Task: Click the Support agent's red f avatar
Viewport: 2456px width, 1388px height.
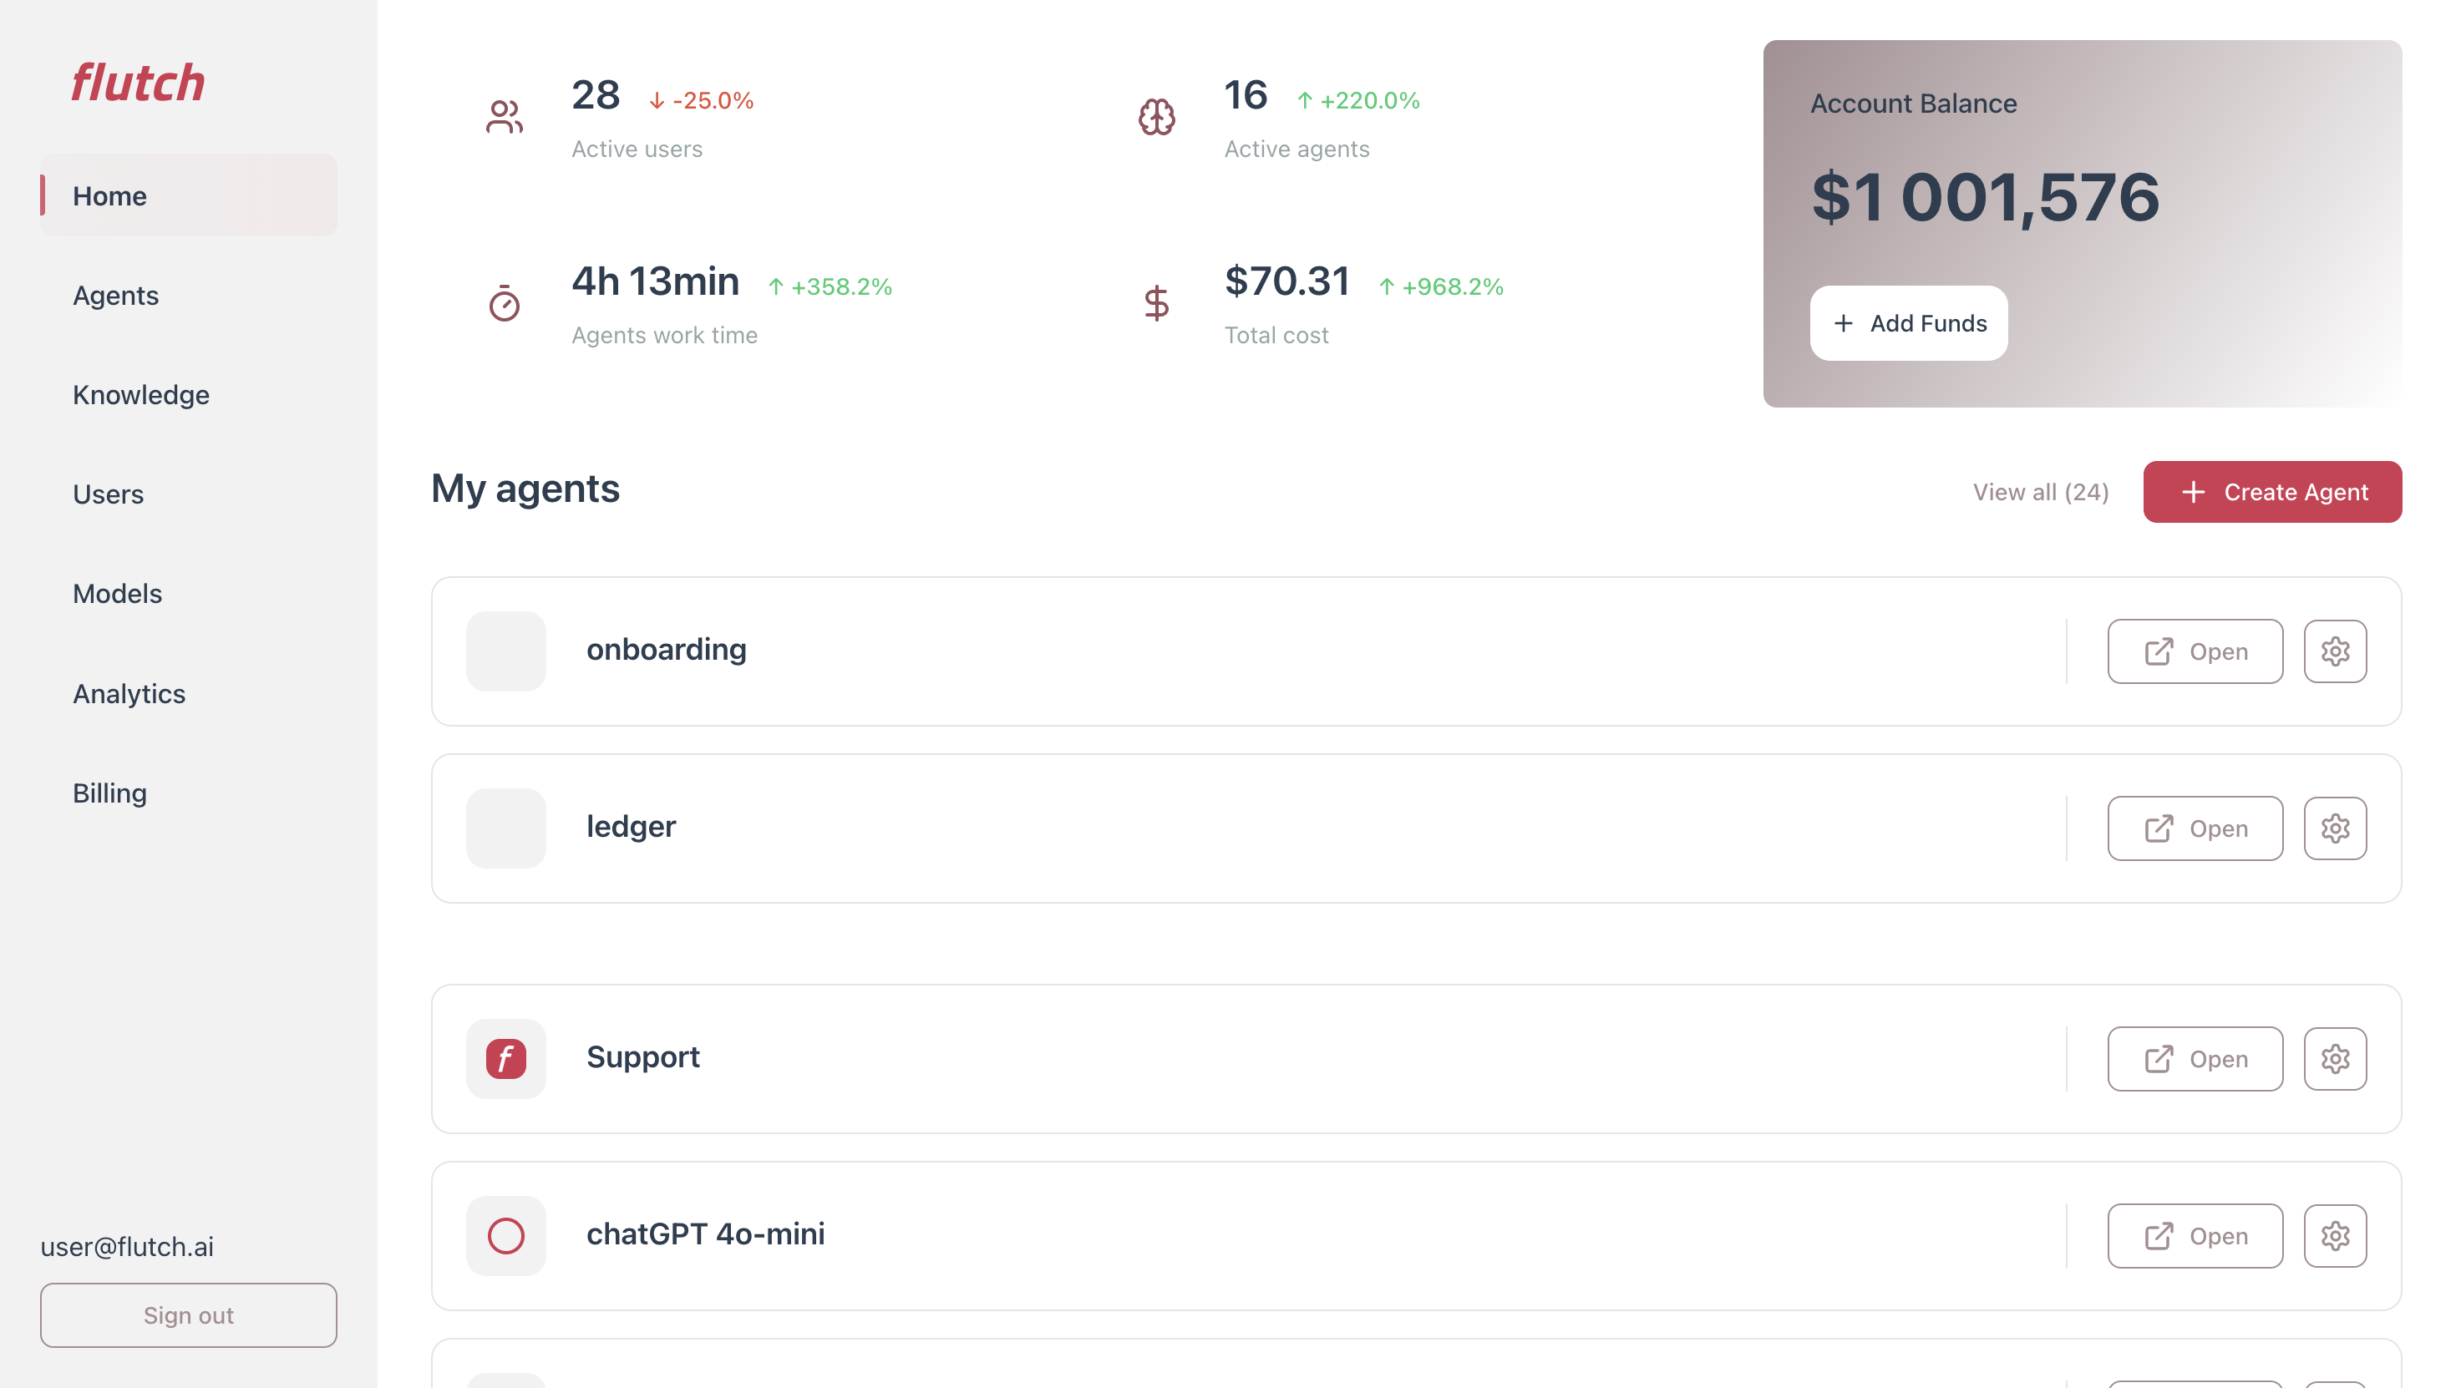Action: 505,1058
